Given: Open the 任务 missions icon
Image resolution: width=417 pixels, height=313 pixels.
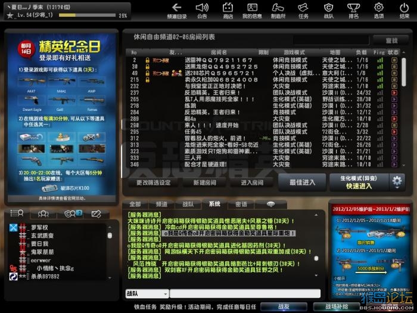Looking at the screenshot, I should pyautogui.click(x=303, y=11).
